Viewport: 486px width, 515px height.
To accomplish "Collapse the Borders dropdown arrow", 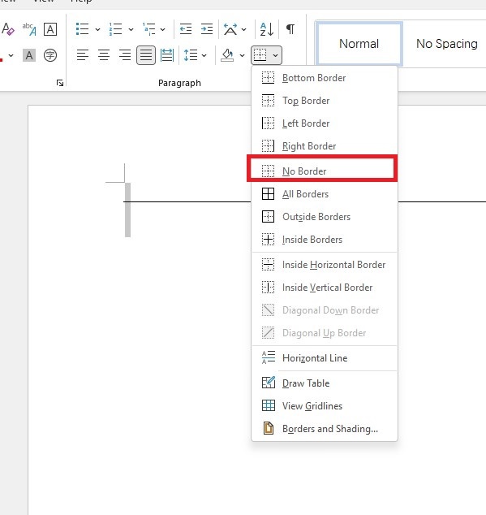I will click(276, 55).
